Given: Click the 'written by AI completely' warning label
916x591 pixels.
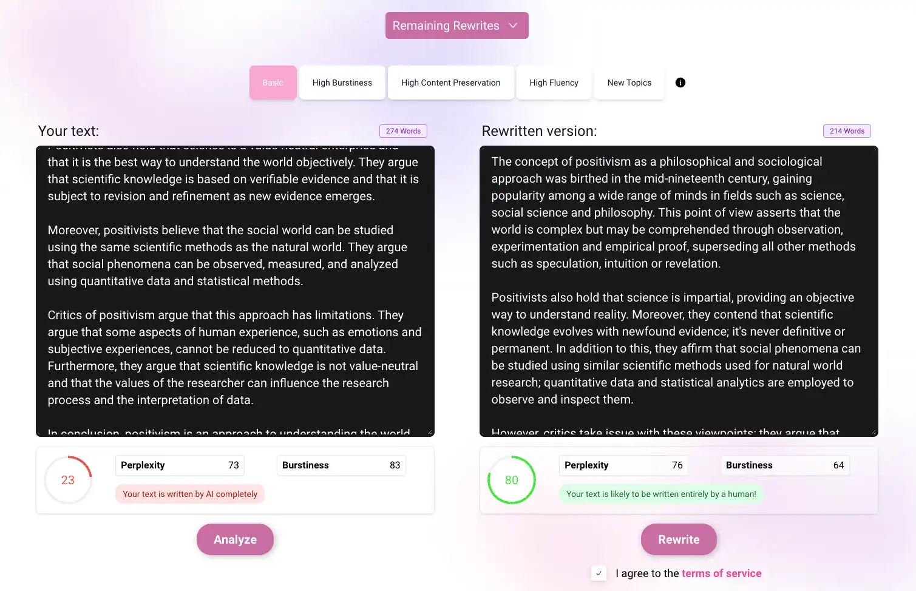Looking at the screenshot, I should (189, 494).
